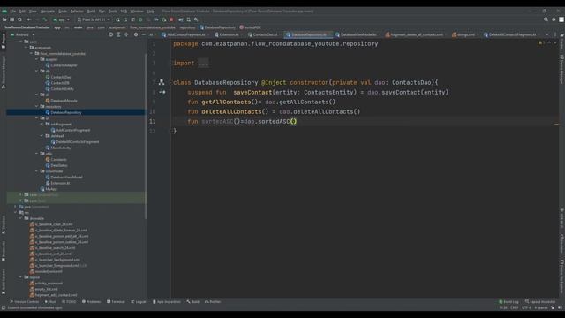
Task: Open the Pixel 3a API 31 device dropdown
Action: [94, 19]
